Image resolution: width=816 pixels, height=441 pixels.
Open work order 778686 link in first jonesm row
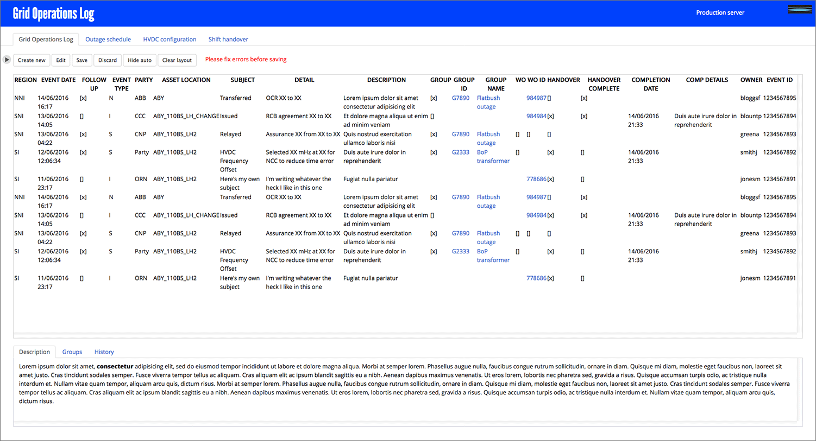(x=536, y=179)
